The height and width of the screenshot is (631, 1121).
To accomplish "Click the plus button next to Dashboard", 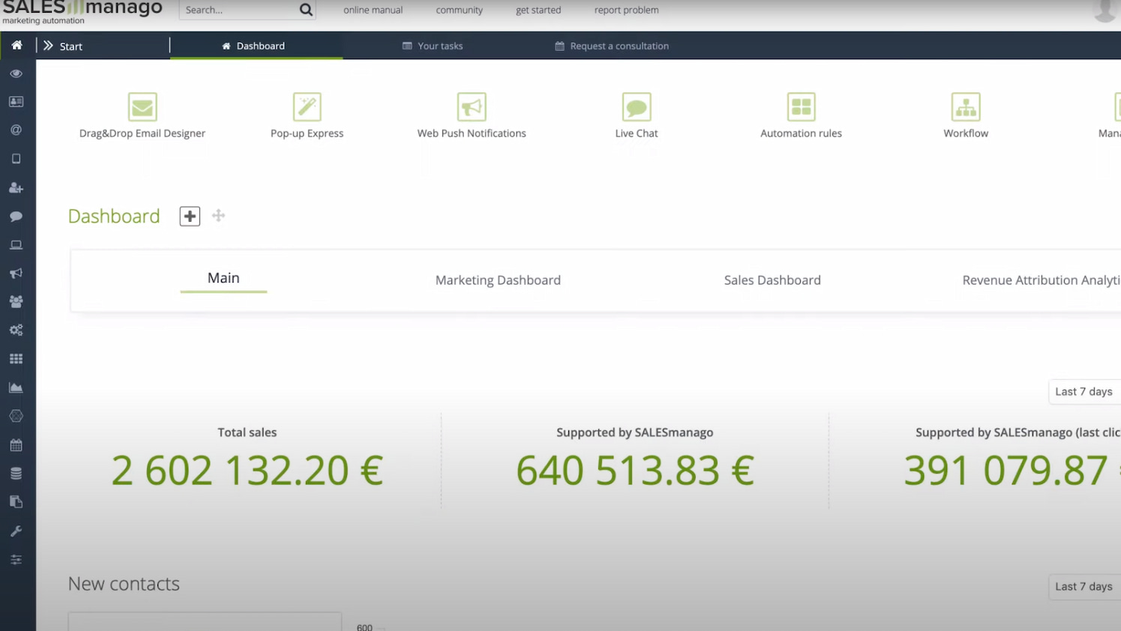I will [189, 216].
